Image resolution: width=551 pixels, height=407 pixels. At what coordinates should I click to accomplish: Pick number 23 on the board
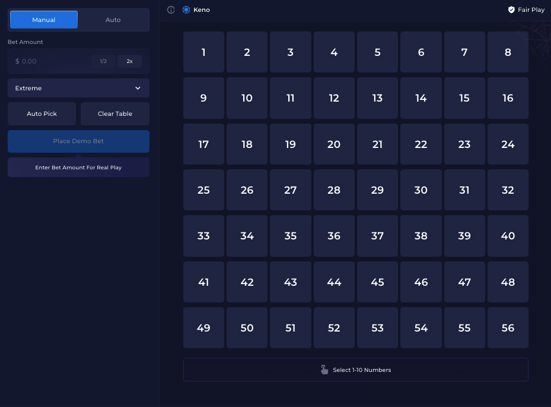coord(464,144)
